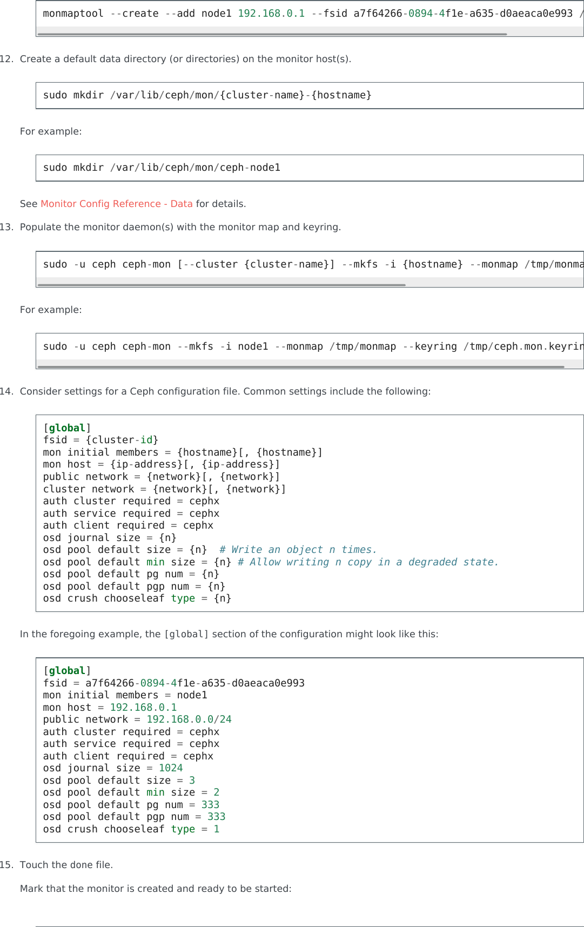Click 'public network = {network}[, {network}]' line
This screenshot has height=927, width=584.
click(x=162, y=477)
